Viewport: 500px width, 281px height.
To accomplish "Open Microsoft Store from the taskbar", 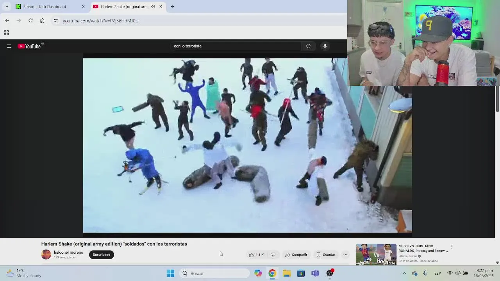I will 301,273.
